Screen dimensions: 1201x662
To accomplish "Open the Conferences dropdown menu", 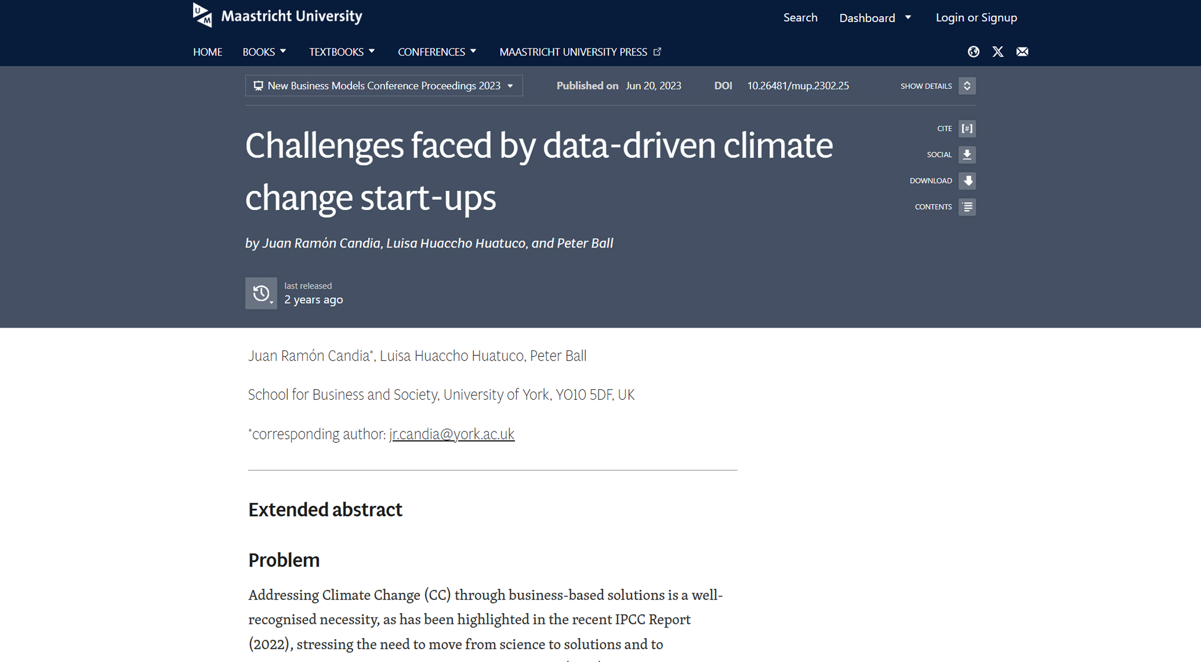I will coord(437,52).
